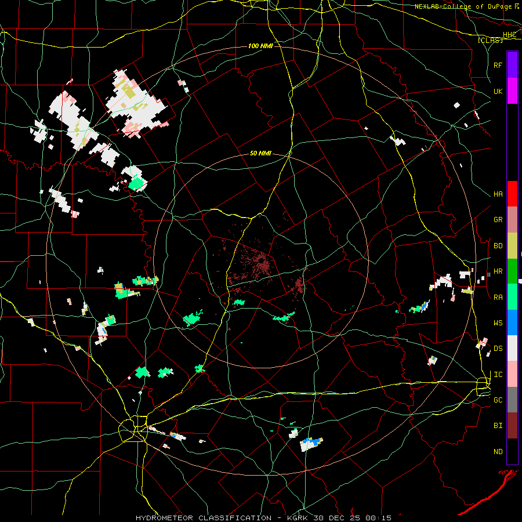The height and width of the screenshot is (522, 522).
Task: Choose the DS white legend block
Action: pos(512,348)
